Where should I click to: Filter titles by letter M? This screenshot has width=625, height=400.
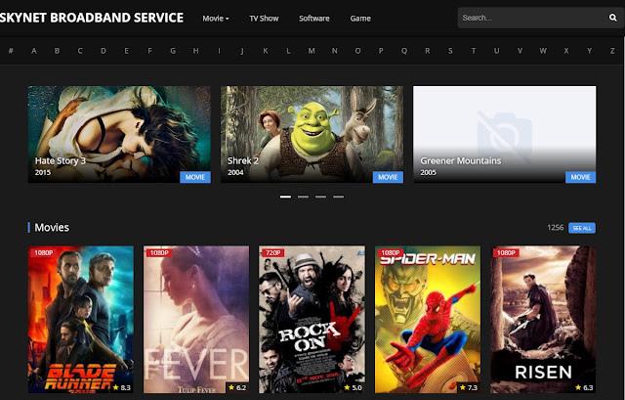pyautogui.click(x=312, y=51)
